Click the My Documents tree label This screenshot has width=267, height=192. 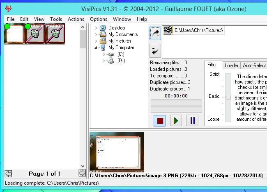point(123,34)
